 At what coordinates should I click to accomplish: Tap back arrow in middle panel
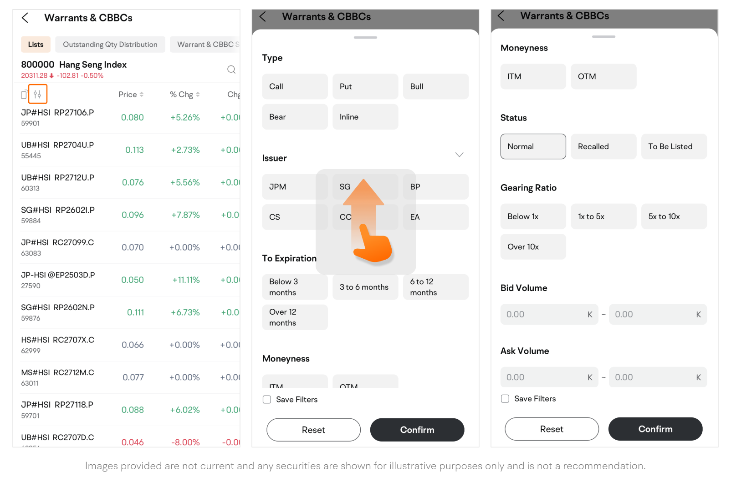(263, 17)
